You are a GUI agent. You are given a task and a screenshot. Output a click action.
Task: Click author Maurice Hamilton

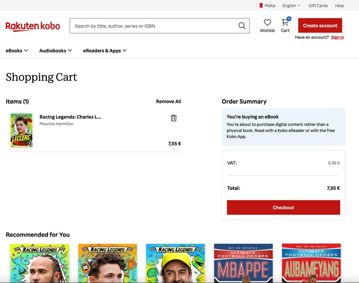[x=56, y=124]
